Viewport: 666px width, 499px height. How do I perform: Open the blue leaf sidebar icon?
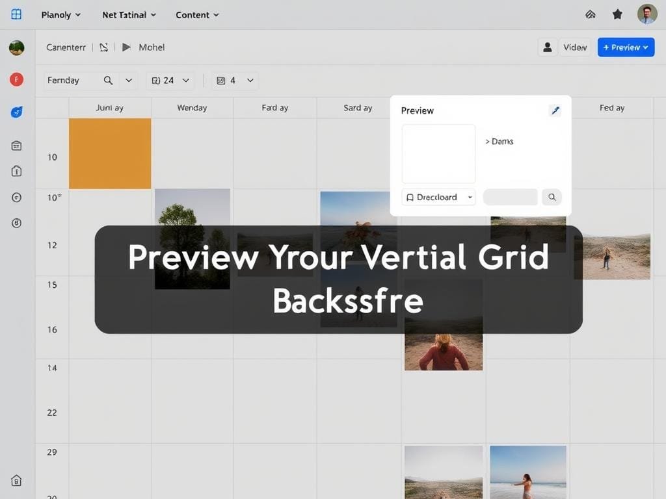pos(17,112)
